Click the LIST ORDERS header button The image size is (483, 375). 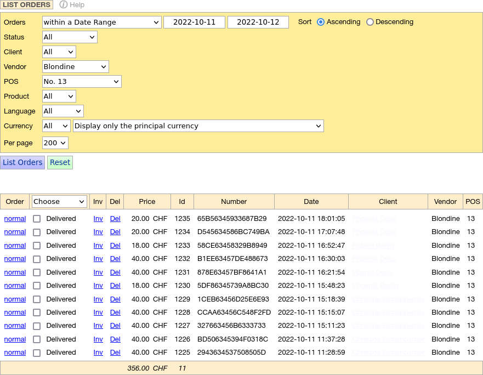coord(26,4)
